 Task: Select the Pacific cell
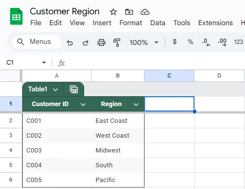click(118, 180)
